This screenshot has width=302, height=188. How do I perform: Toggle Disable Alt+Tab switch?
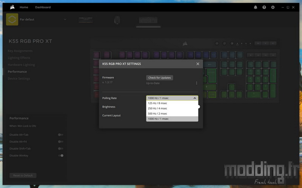tap(61, 135)
